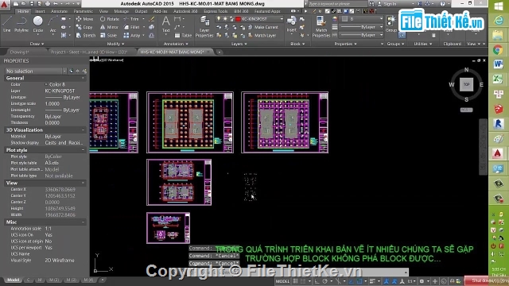The image size is (509, 286).
Task: Activate the Copy command
Action: (x=84, y=27)
